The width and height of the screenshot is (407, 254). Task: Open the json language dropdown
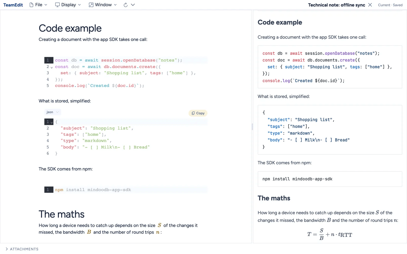pyautogui.click(x=53, y=112)
